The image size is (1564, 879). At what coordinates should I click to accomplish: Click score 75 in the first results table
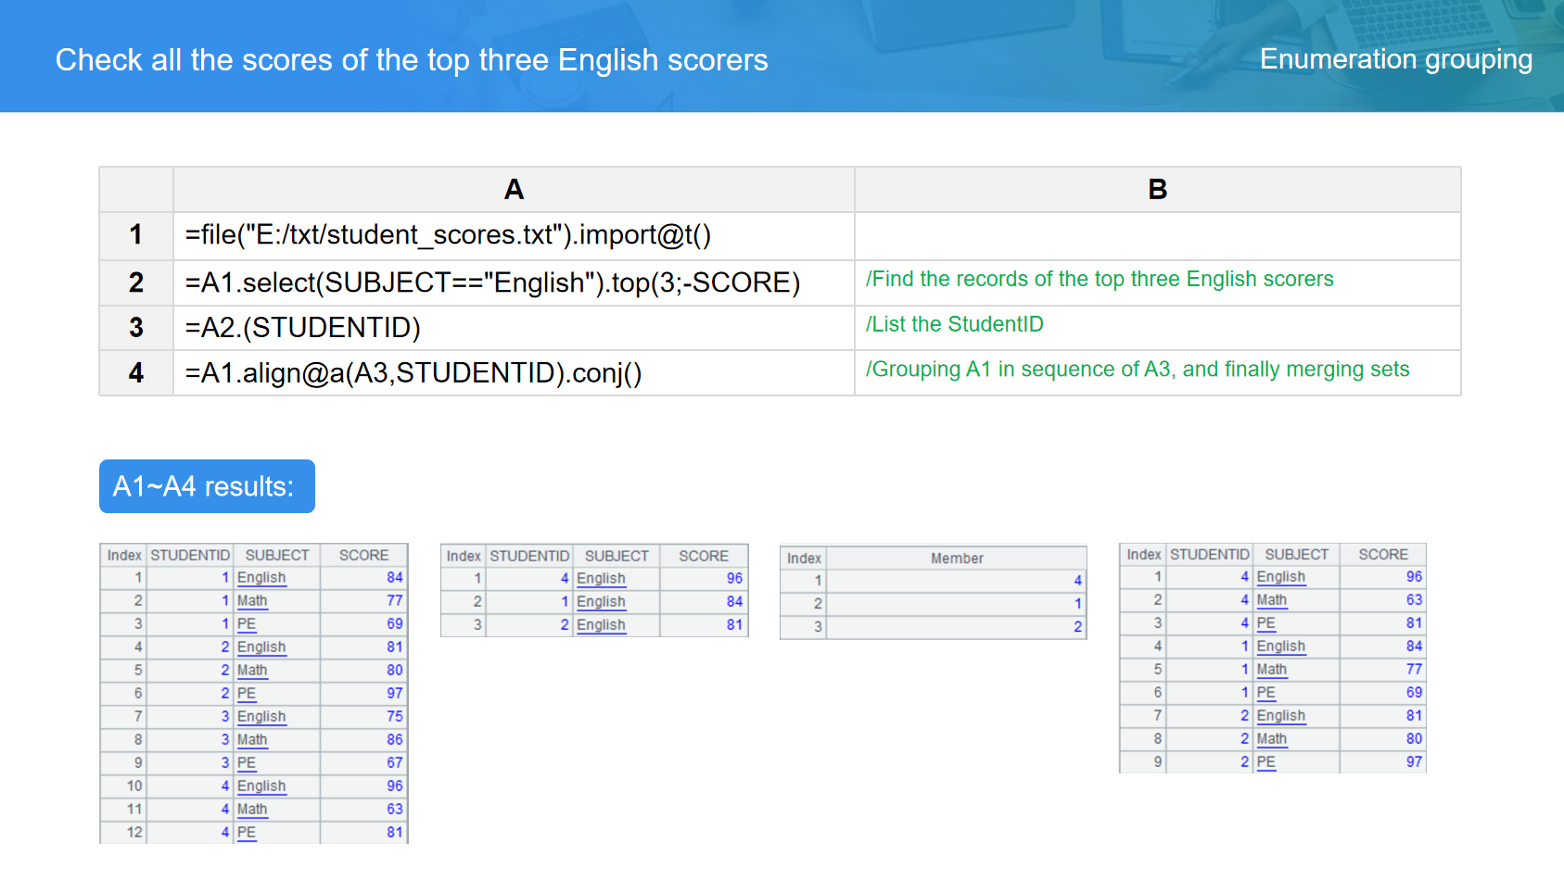(x=395, y=717)
